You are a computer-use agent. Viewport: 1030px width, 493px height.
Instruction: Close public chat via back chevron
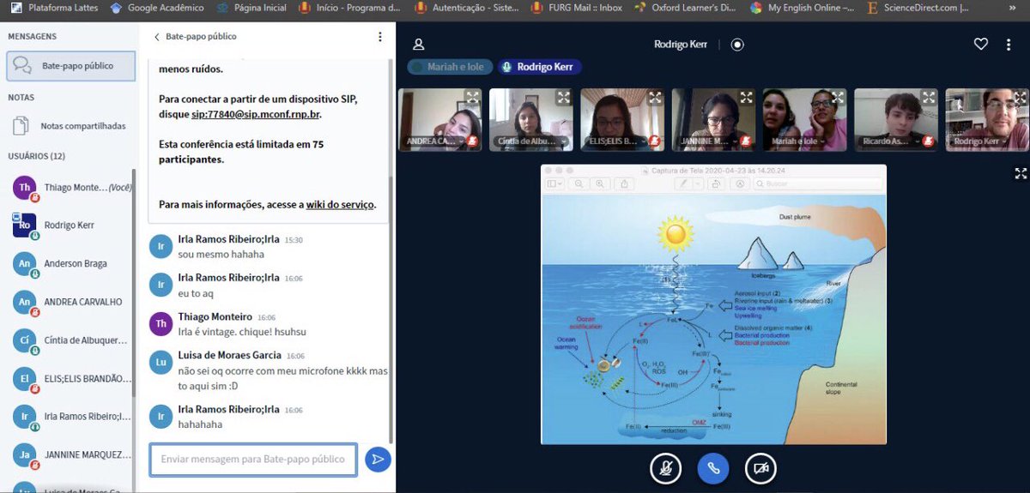(157, 37)
